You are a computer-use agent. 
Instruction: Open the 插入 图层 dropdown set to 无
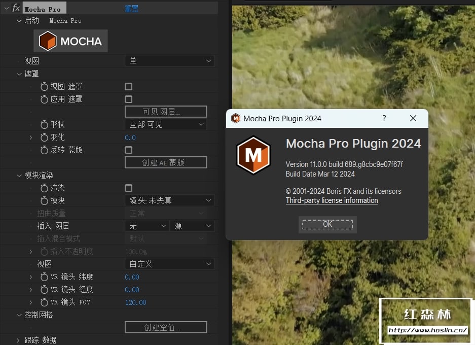tap(147, 226)
